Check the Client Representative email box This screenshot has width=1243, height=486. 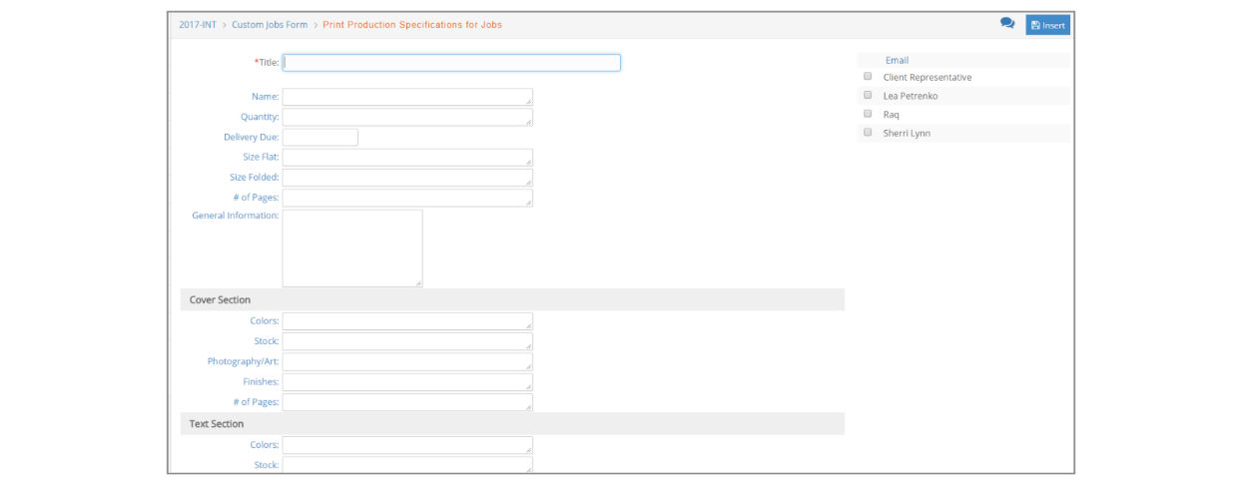tap(868, 76)
